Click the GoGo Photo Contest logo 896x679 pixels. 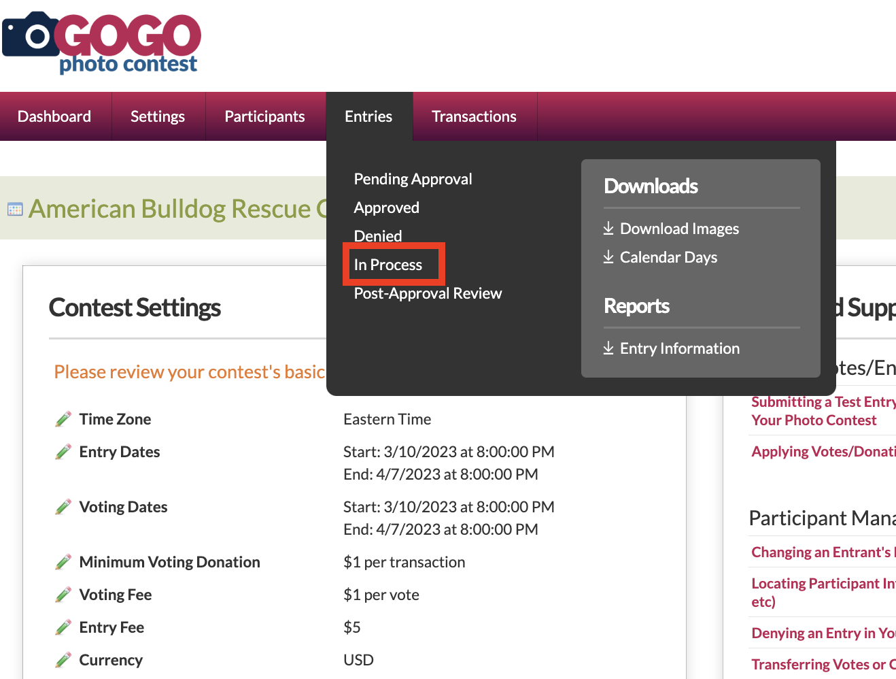pos(102,42)
